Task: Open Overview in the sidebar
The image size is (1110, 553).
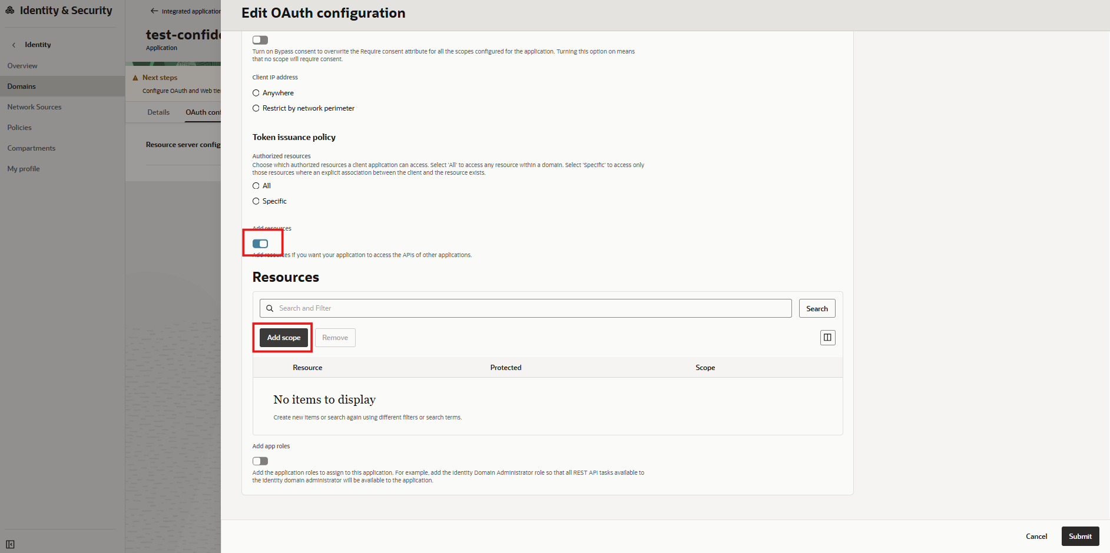Action: (x=22, y=66)
